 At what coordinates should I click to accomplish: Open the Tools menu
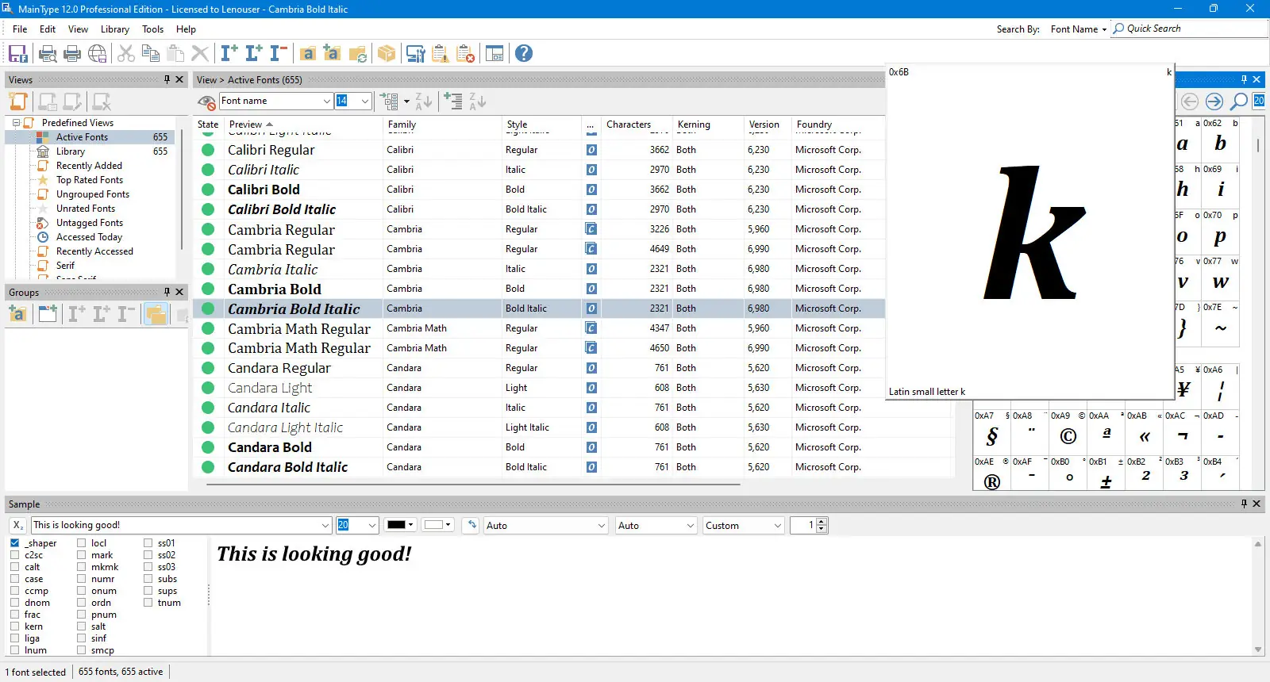152,29
